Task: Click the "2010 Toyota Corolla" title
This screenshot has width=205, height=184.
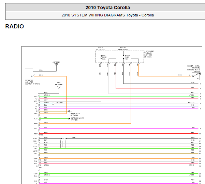Action: [107, 8]
